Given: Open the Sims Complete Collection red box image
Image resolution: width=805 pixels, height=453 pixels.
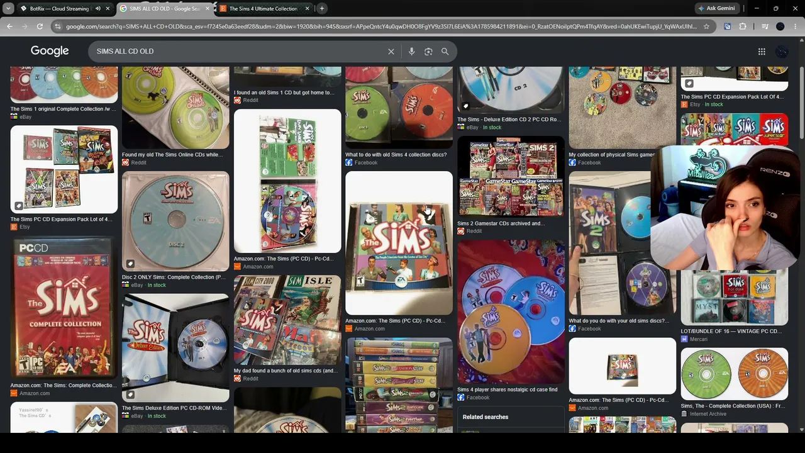Looking at the screenshot, I should pos(64,308).
